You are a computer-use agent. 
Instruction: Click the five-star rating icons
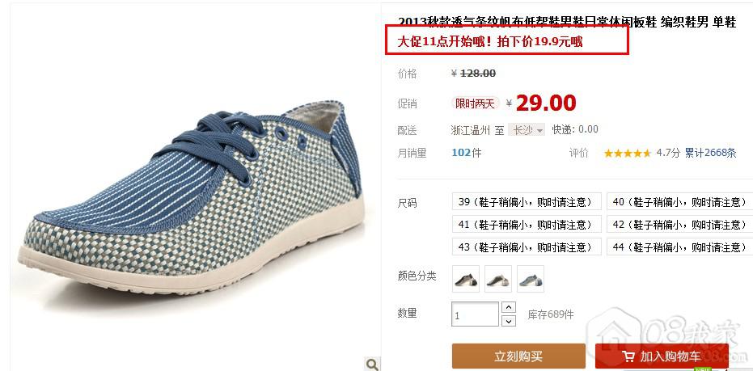pos(627,154)
